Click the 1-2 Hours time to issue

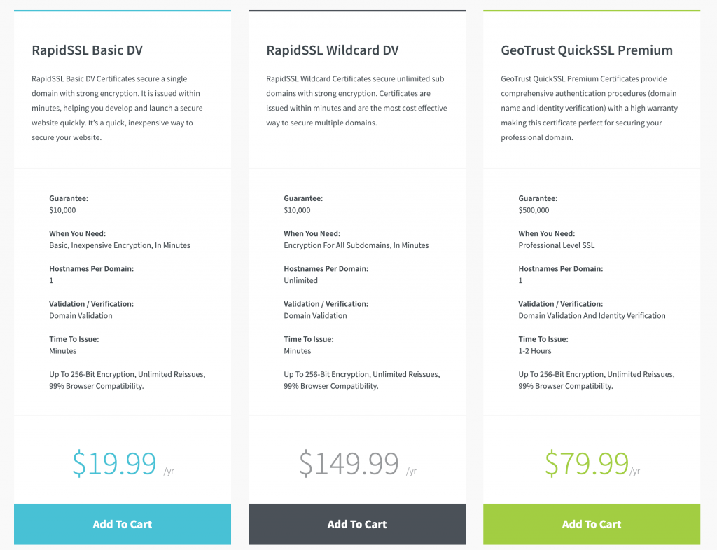[534, 351]
